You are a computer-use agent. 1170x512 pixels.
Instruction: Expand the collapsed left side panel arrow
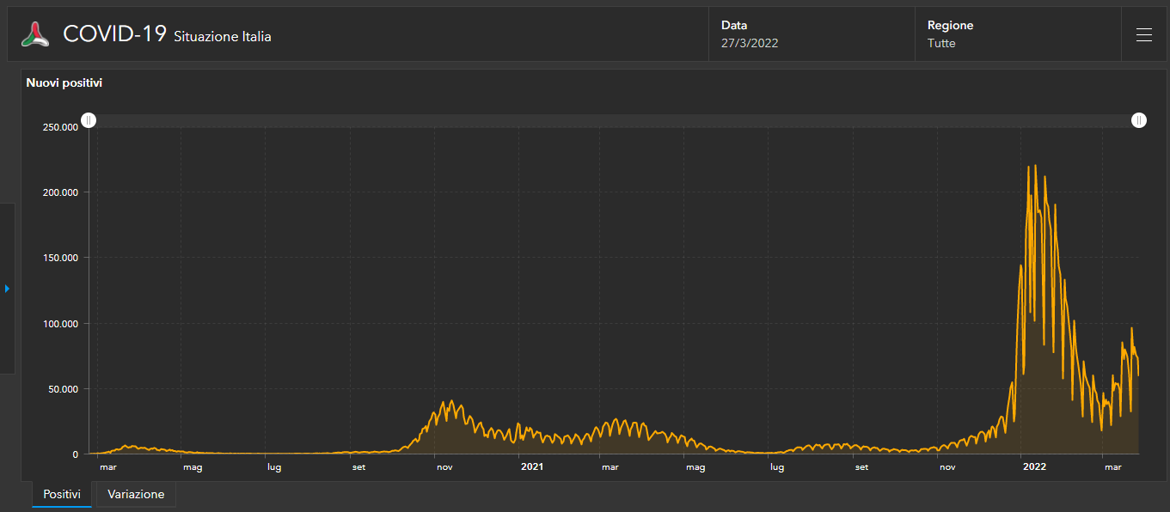[7, 289]
